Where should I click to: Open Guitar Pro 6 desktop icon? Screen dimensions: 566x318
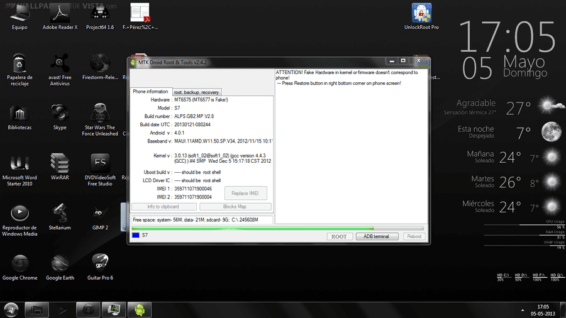coord(100,267)
